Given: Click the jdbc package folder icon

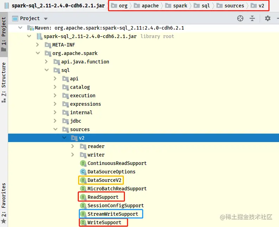Looking at the screenshot, I should coord(65,121).
